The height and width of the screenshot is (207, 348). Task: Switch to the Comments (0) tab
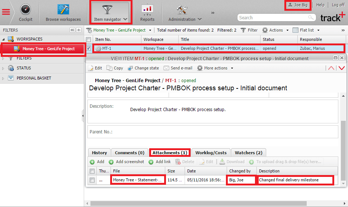click(130, 153)
